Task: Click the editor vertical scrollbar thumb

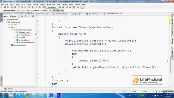Action: coord(170,65)
